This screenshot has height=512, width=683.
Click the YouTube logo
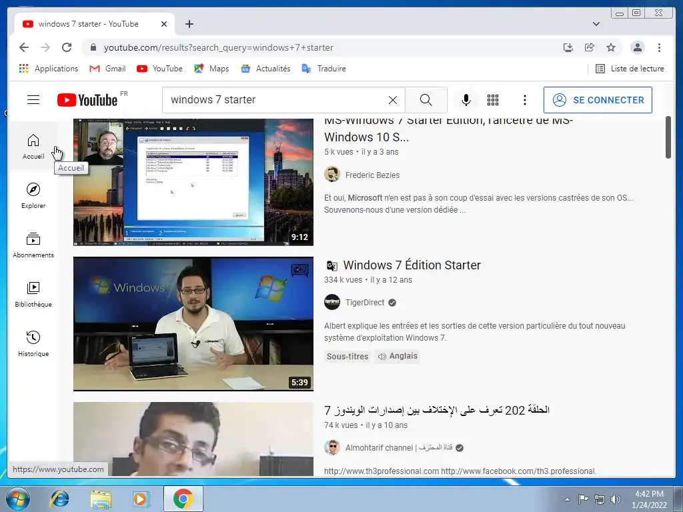(87, 100)
